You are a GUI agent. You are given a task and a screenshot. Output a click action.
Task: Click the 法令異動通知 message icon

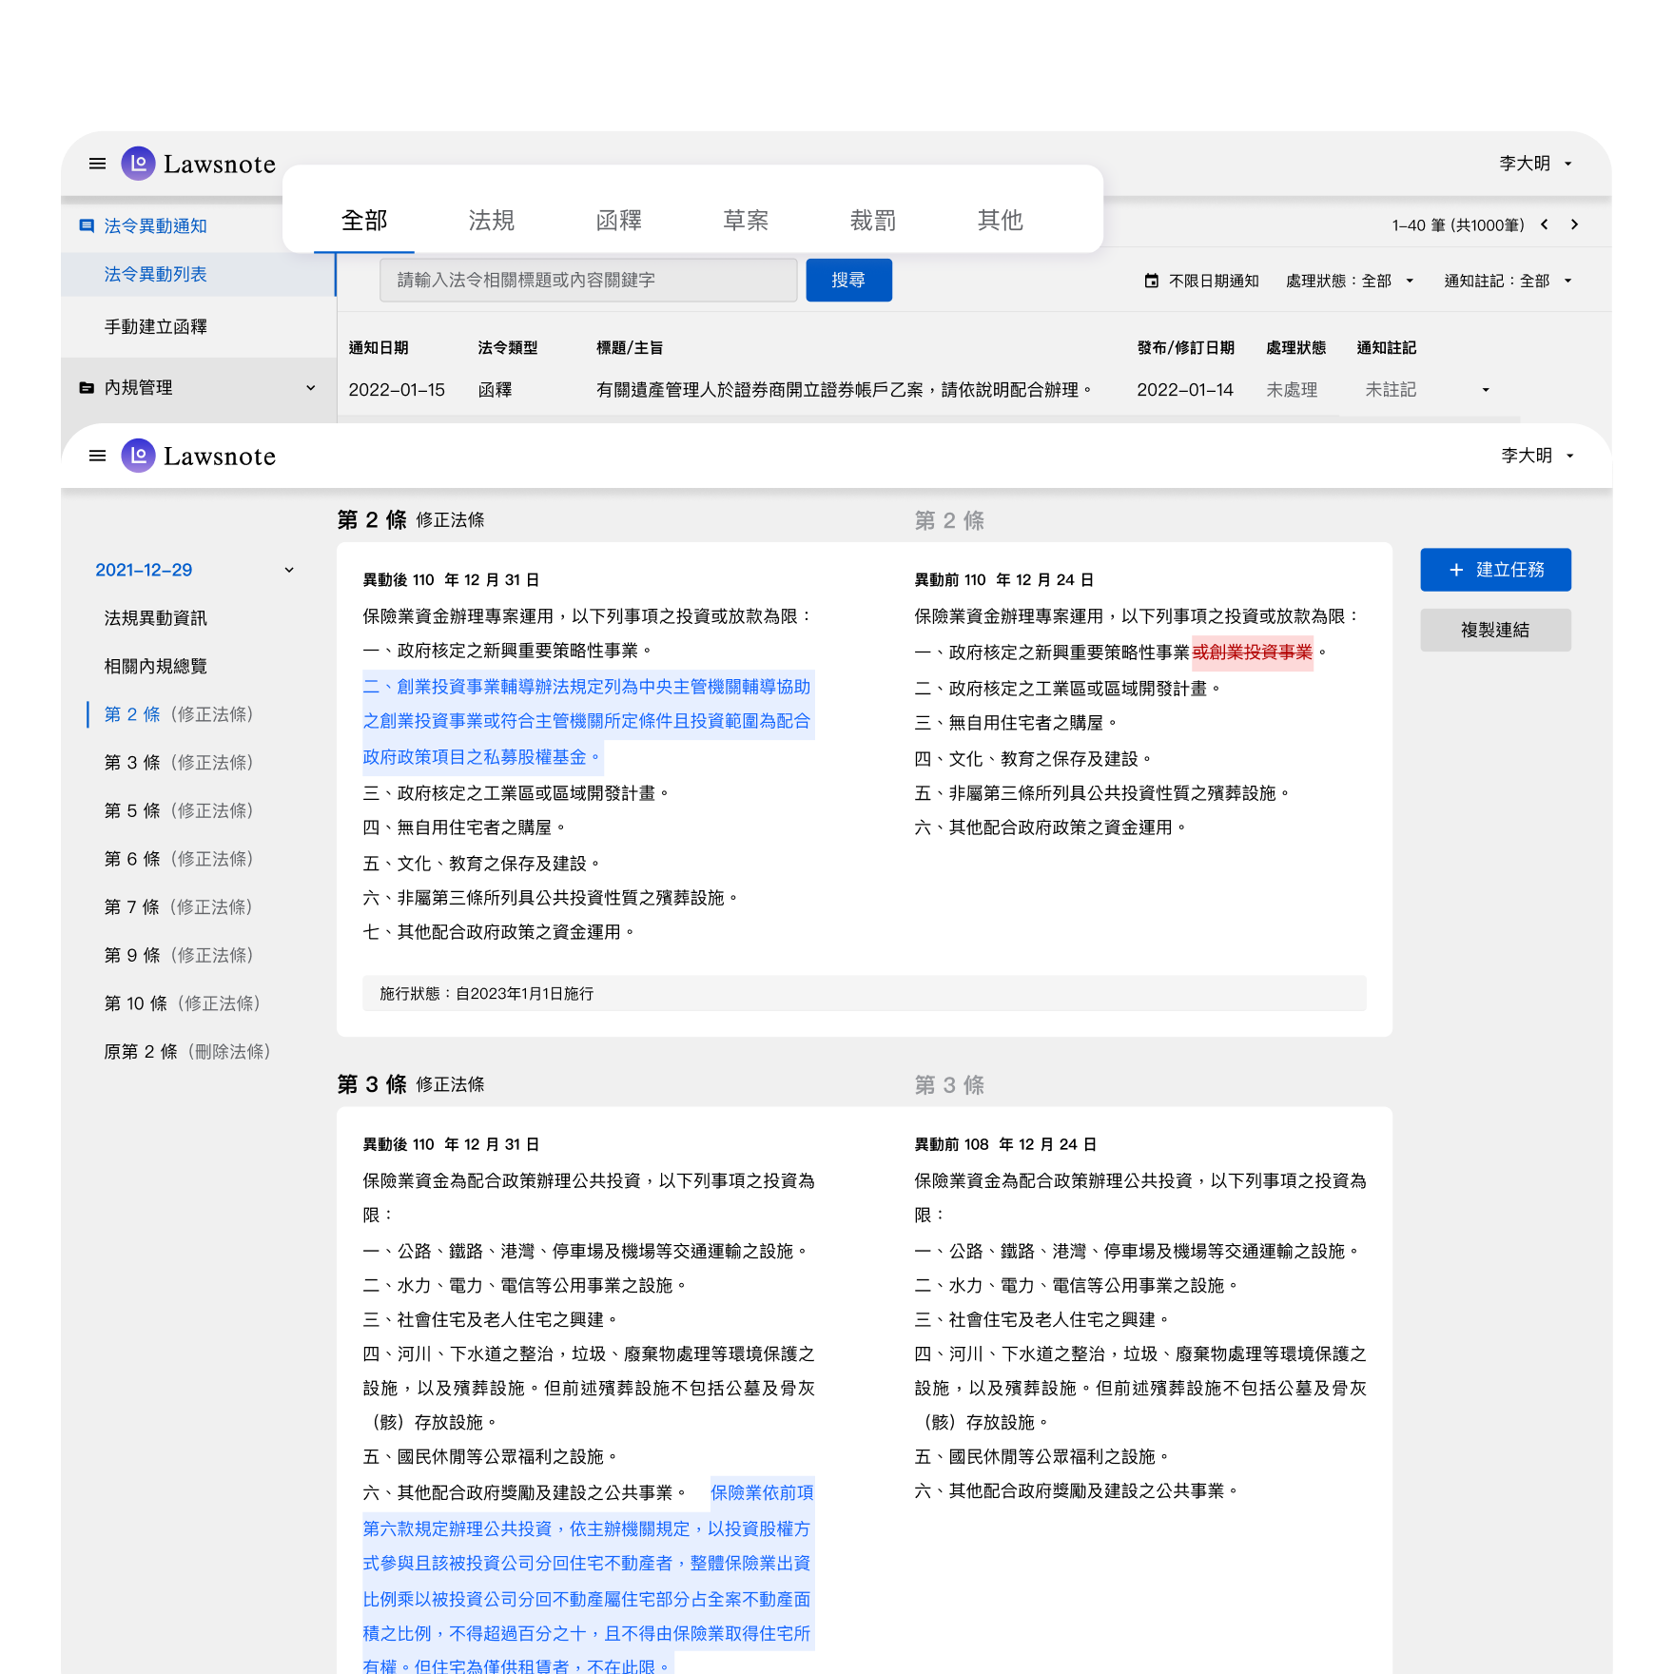(87, 225)
